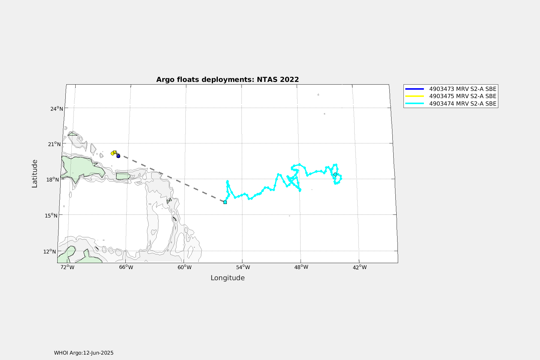Click the 48°W longitude tick label
Screen dimensions: 540x360
pos(301,267)
